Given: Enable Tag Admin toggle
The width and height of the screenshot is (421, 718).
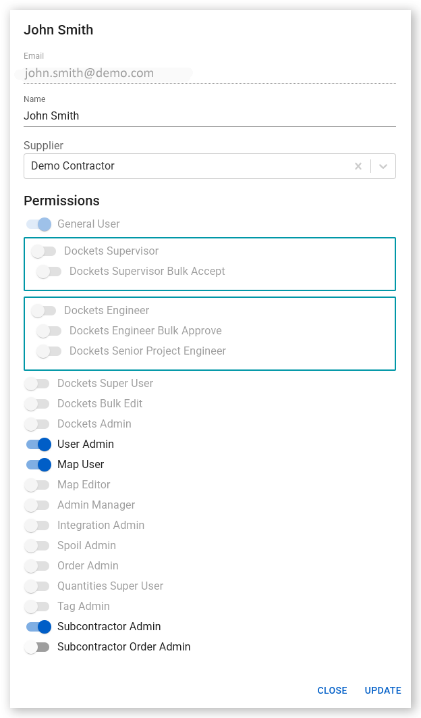Looking at the screenshot, I should (x=36, y=607).
